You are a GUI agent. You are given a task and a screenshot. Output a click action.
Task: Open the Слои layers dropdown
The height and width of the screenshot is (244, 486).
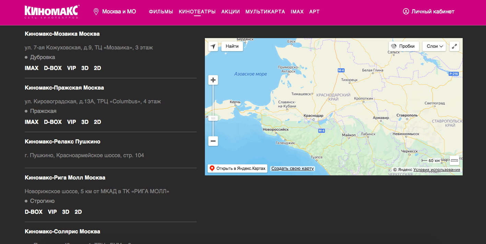coord(434,46)
